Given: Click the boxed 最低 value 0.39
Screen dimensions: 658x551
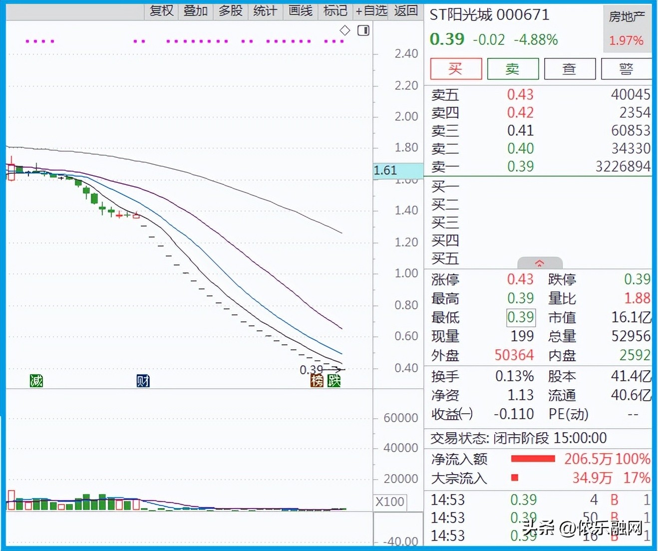Looking at the screenshot, I should [521, 317].
